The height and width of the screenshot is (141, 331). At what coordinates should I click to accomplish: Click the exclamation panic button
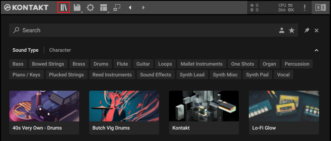click(x=304, y=8)
